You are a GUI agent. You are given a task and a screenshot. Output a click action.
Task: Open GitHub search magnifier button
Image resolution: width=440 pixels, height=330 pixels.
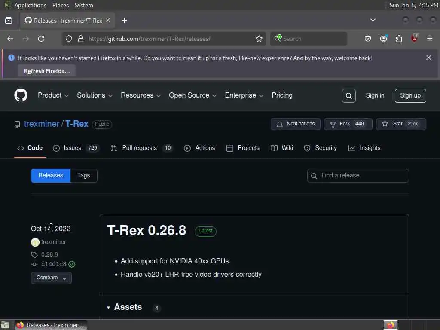349,96
